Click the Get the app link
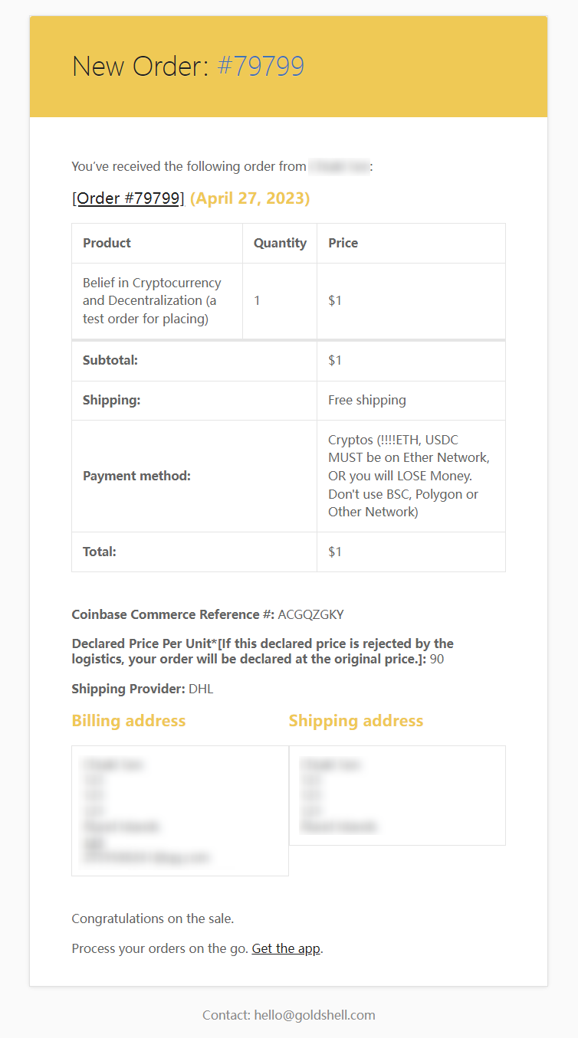Screen dimensions: 578x1038 (x=286, y=948)
